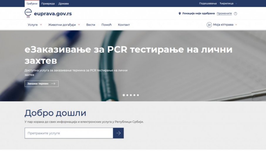Go to first carousel slide dot

(124, 95)
